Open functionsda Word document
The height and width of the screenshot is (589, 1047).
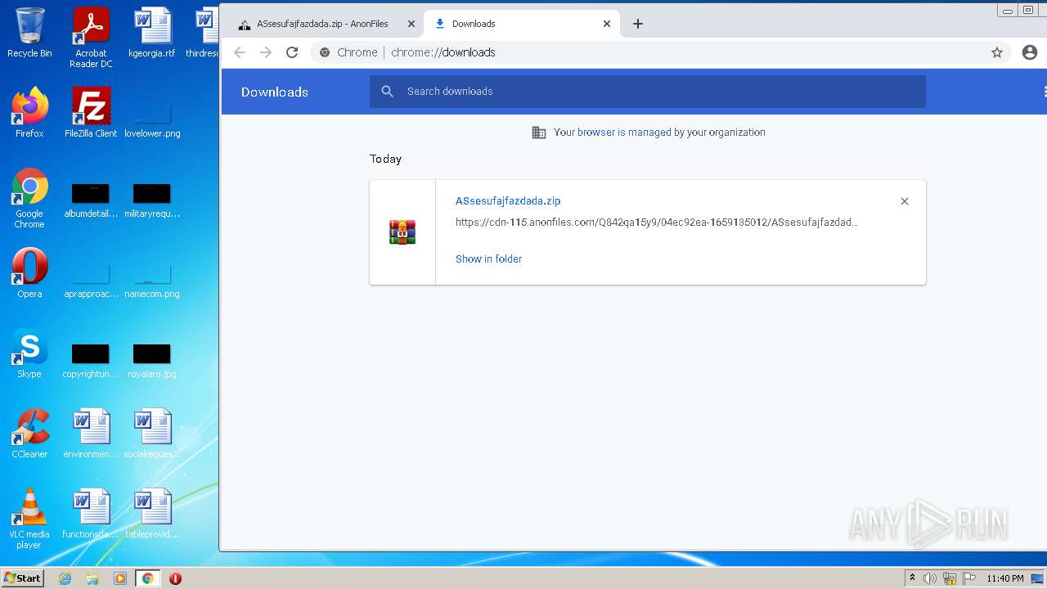(91, 514)
